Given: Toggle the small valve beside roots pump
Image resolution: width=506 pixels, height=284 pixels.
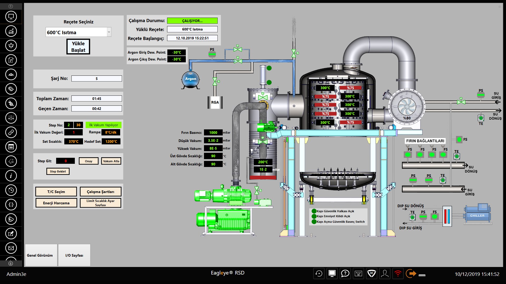Looking at the screenshot, I should click(x=257, y=191).
